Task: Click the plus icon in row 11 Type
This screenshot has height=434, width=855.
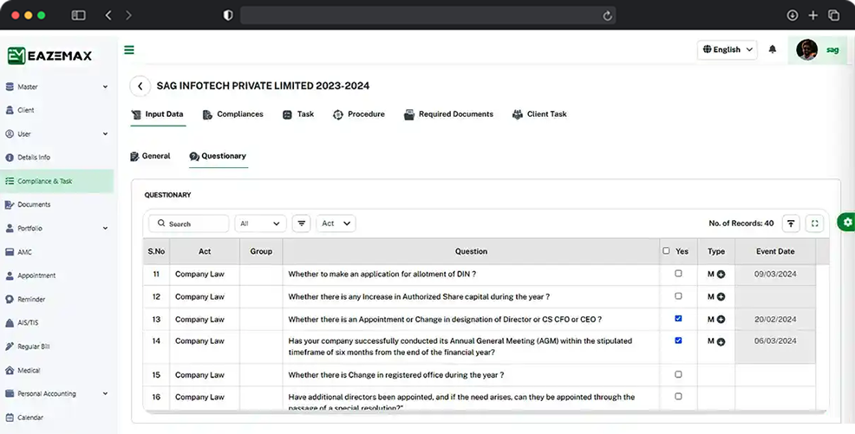Action: (721, 275)
